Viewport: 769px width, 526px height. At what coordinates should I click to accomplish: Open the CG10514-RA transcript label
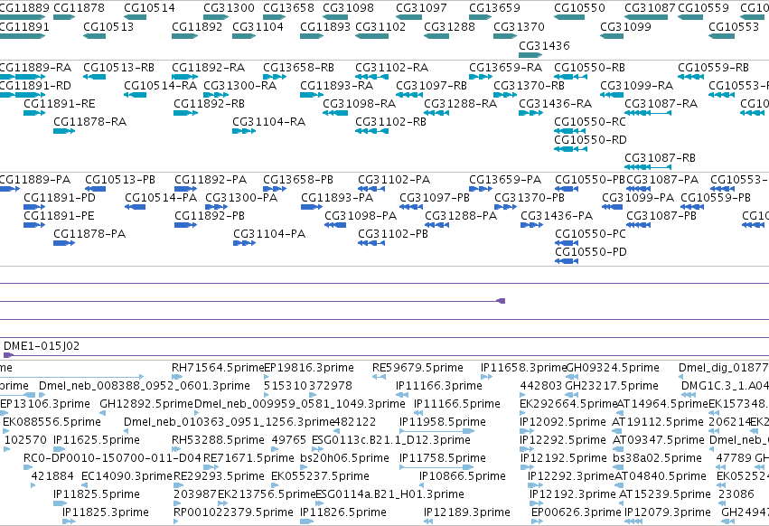[160, 85]
